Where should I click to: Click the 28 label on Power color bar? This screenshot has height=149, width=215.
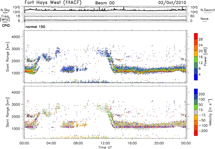point(200,39)
